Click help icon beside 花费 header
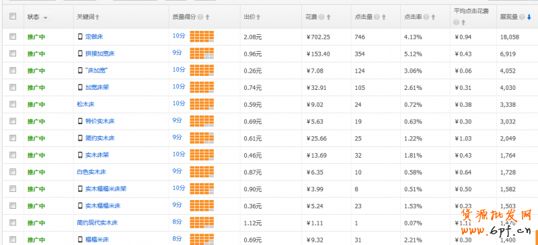The height and width of the screenshot is (245, 538). (321, 17)
